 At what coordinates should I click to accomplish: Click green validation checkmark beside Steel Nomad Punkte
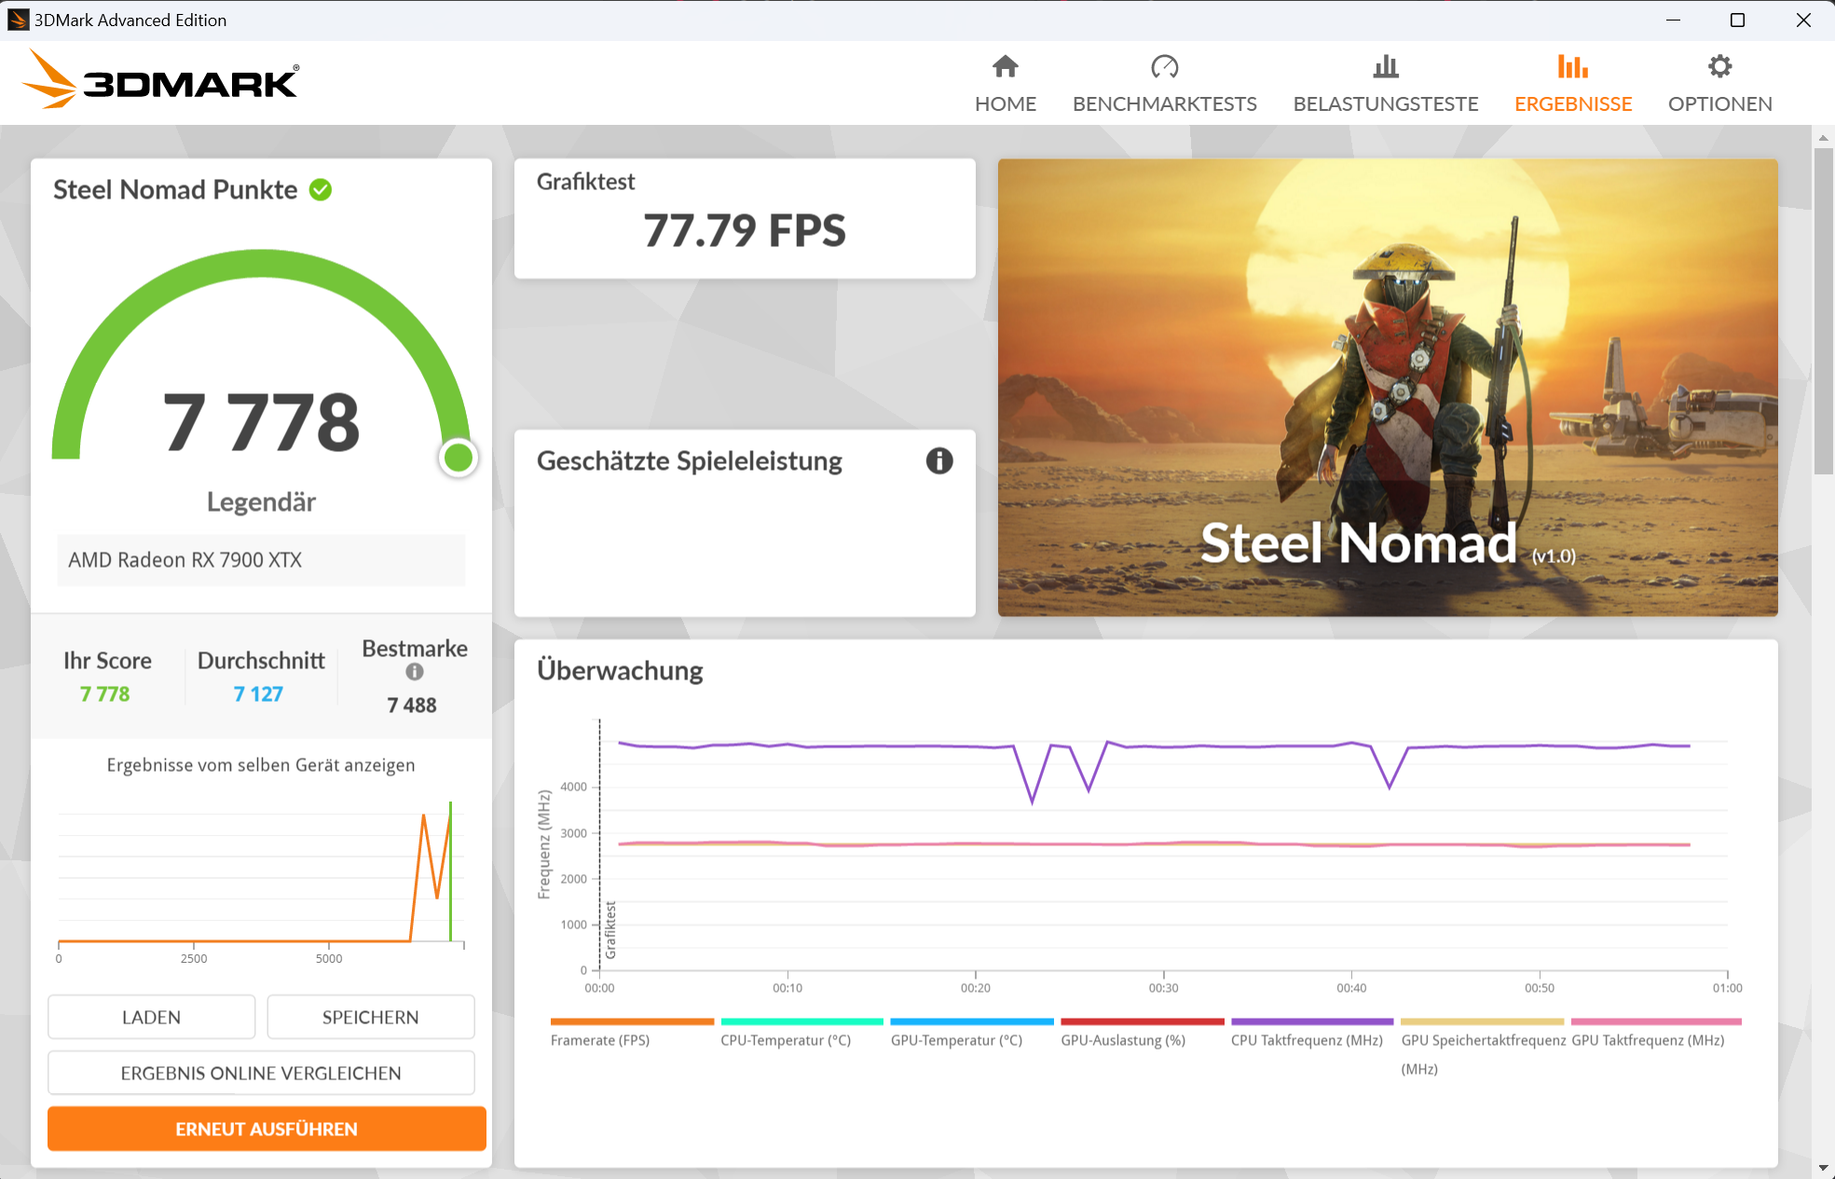(x=321, y=190)
